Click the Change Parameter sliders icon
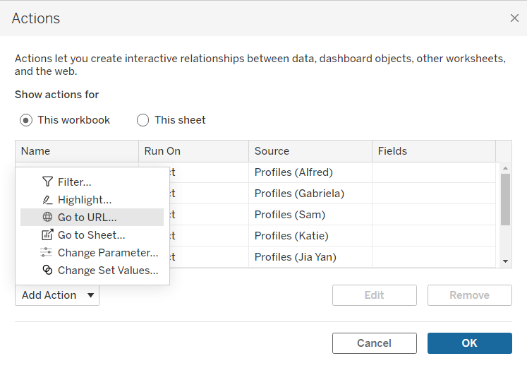 (47, 253)
